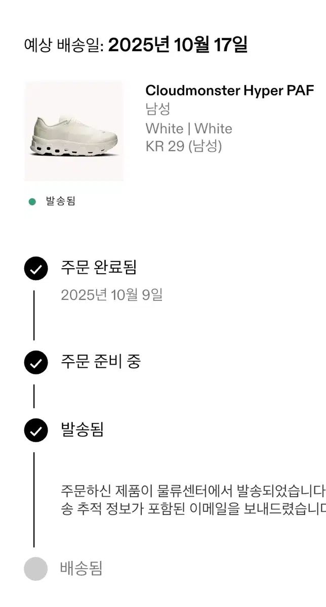The width and height of the screenshot is (326, 607).
Task: Click the KR 29 (남성) size text
Action: click(184, 146)
